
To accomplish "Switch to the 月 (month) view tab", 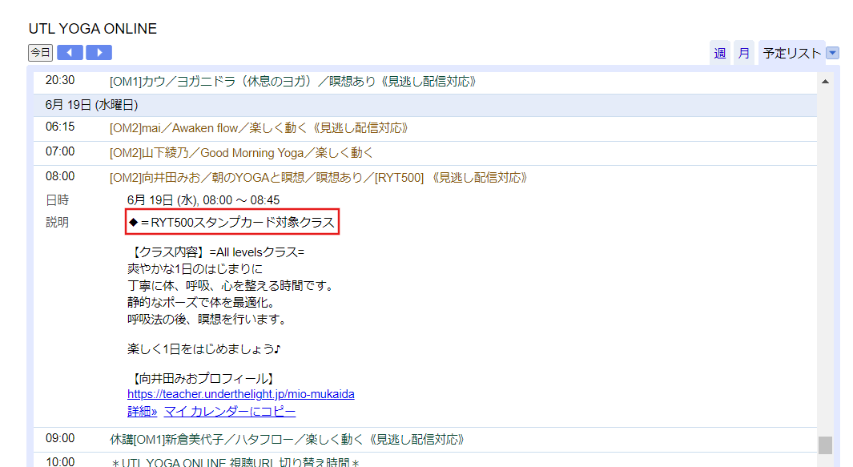I will click(743, 53).
